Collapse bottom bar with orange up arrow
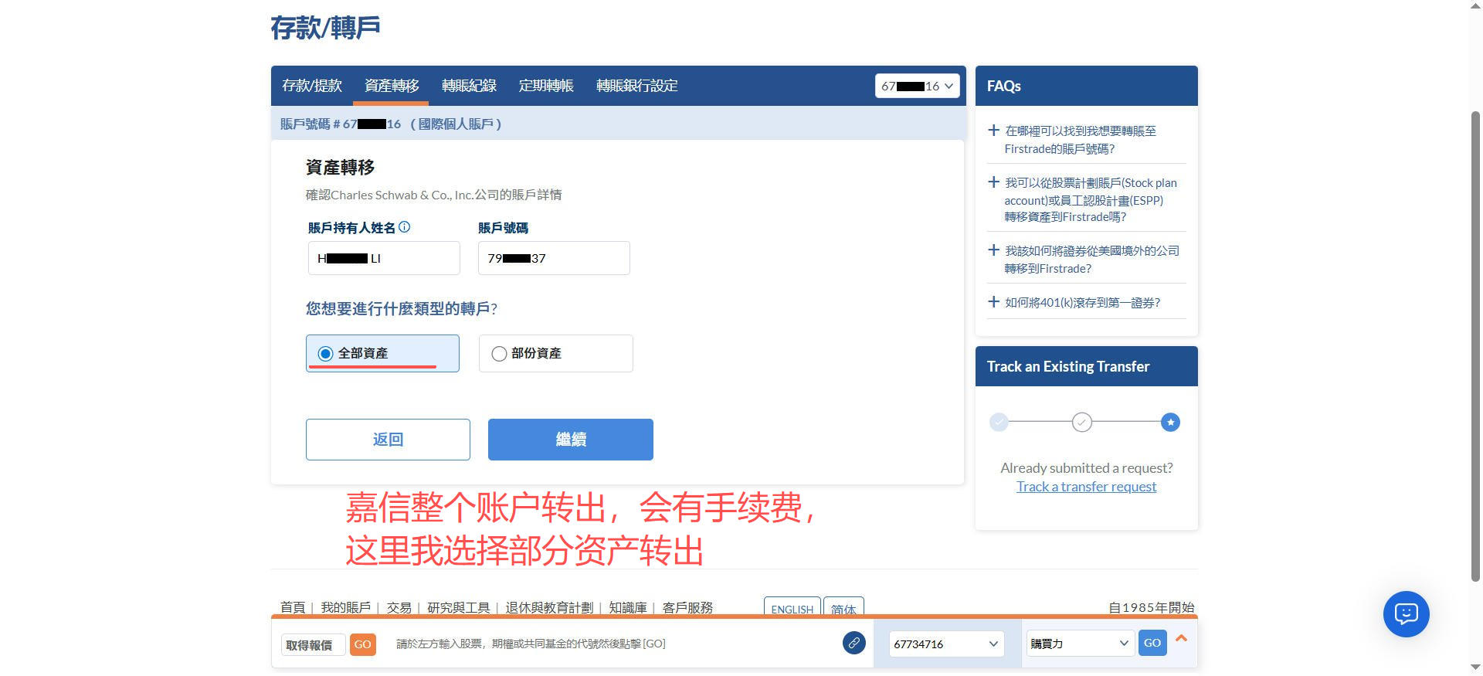The height and width of the screenshot is (676, 1483). [x=1181, y=639]
